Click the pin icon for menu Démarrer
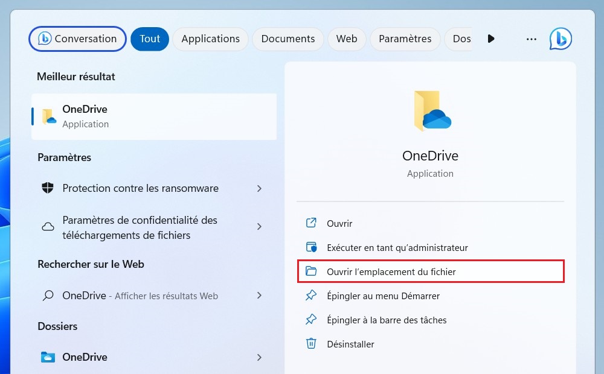Screen dimensions: 604x374 [x=311, y=296]
